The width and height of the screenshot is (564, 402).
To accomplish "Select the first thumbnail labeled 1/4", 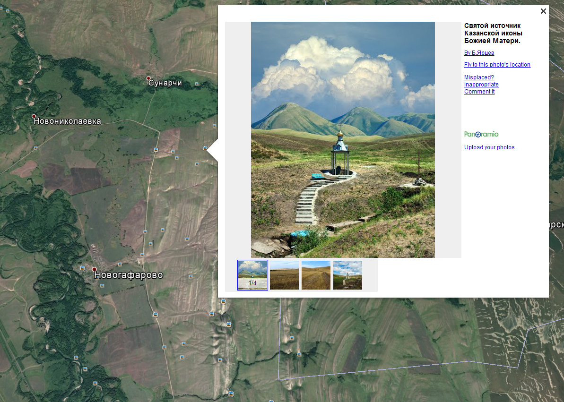I will [252, 275].
